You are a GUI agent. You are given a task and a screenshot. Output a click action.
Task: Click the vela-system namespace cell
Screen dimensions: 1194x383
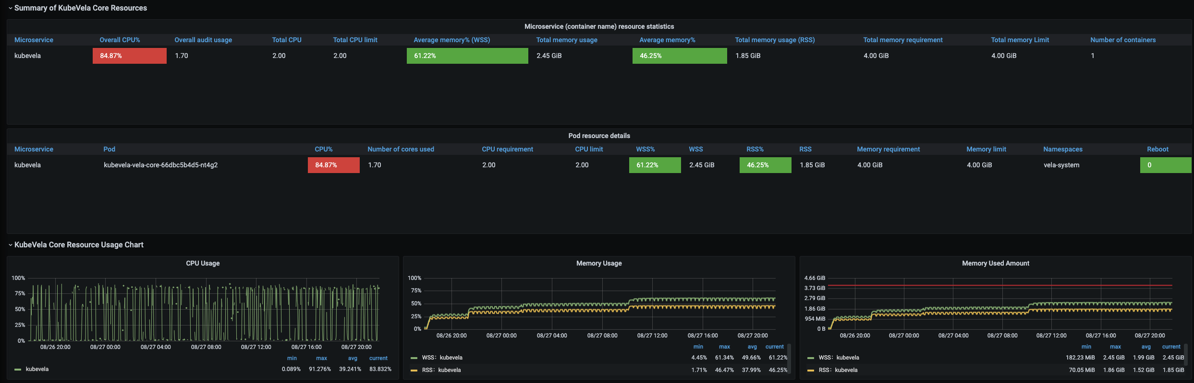click(x=1061, y=165)
